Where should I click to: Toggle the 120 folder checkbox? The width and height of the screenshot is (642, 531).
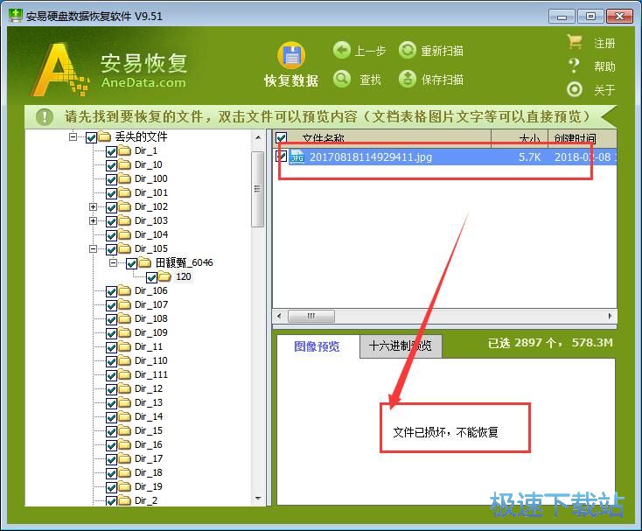tap(151, 277)
